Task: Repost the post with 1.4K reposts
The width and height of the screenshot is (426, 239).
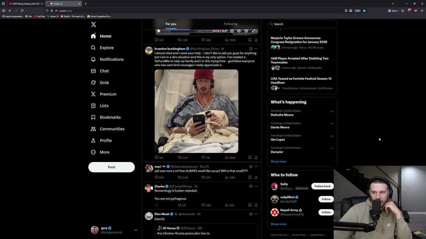Action: tap(183, 158)
